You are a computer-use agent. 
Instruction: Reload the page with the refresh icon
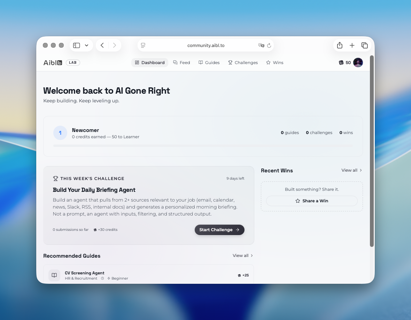pos(269,45)
